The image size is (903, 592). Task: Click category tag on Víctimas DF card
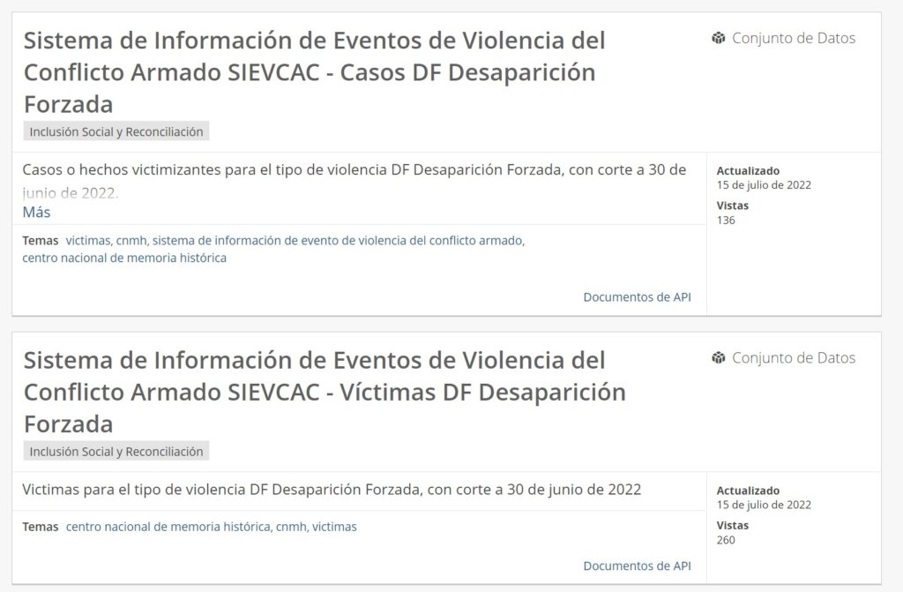pyautogui.click(x=116, y=452)
